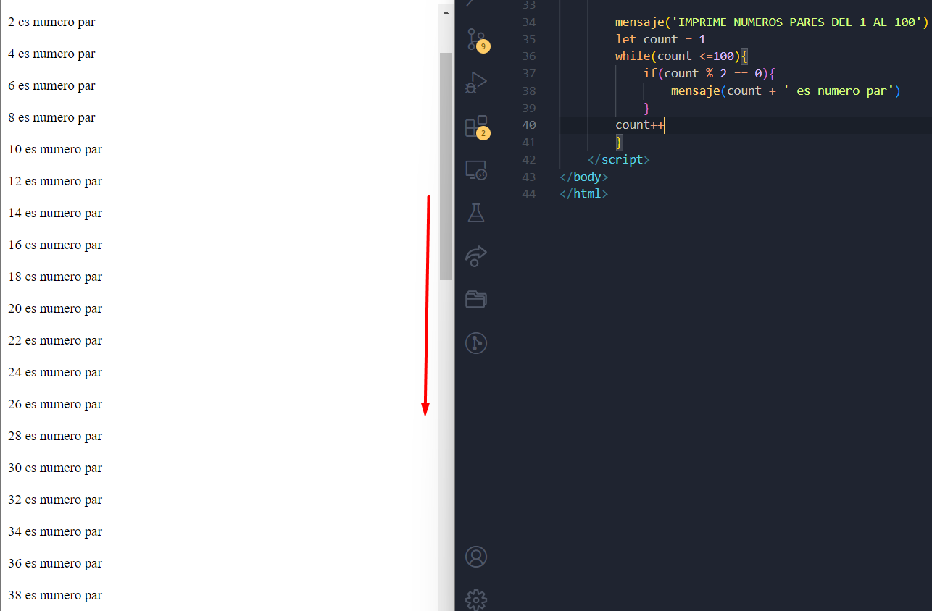Click the '4 es numero par' output line
Viewport: 932px width, 611px height.
coord(51,54)
